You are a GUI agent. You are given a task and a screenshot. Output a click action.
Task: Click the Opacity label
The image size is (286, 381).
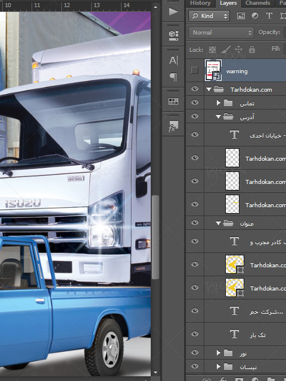[269, 32]
